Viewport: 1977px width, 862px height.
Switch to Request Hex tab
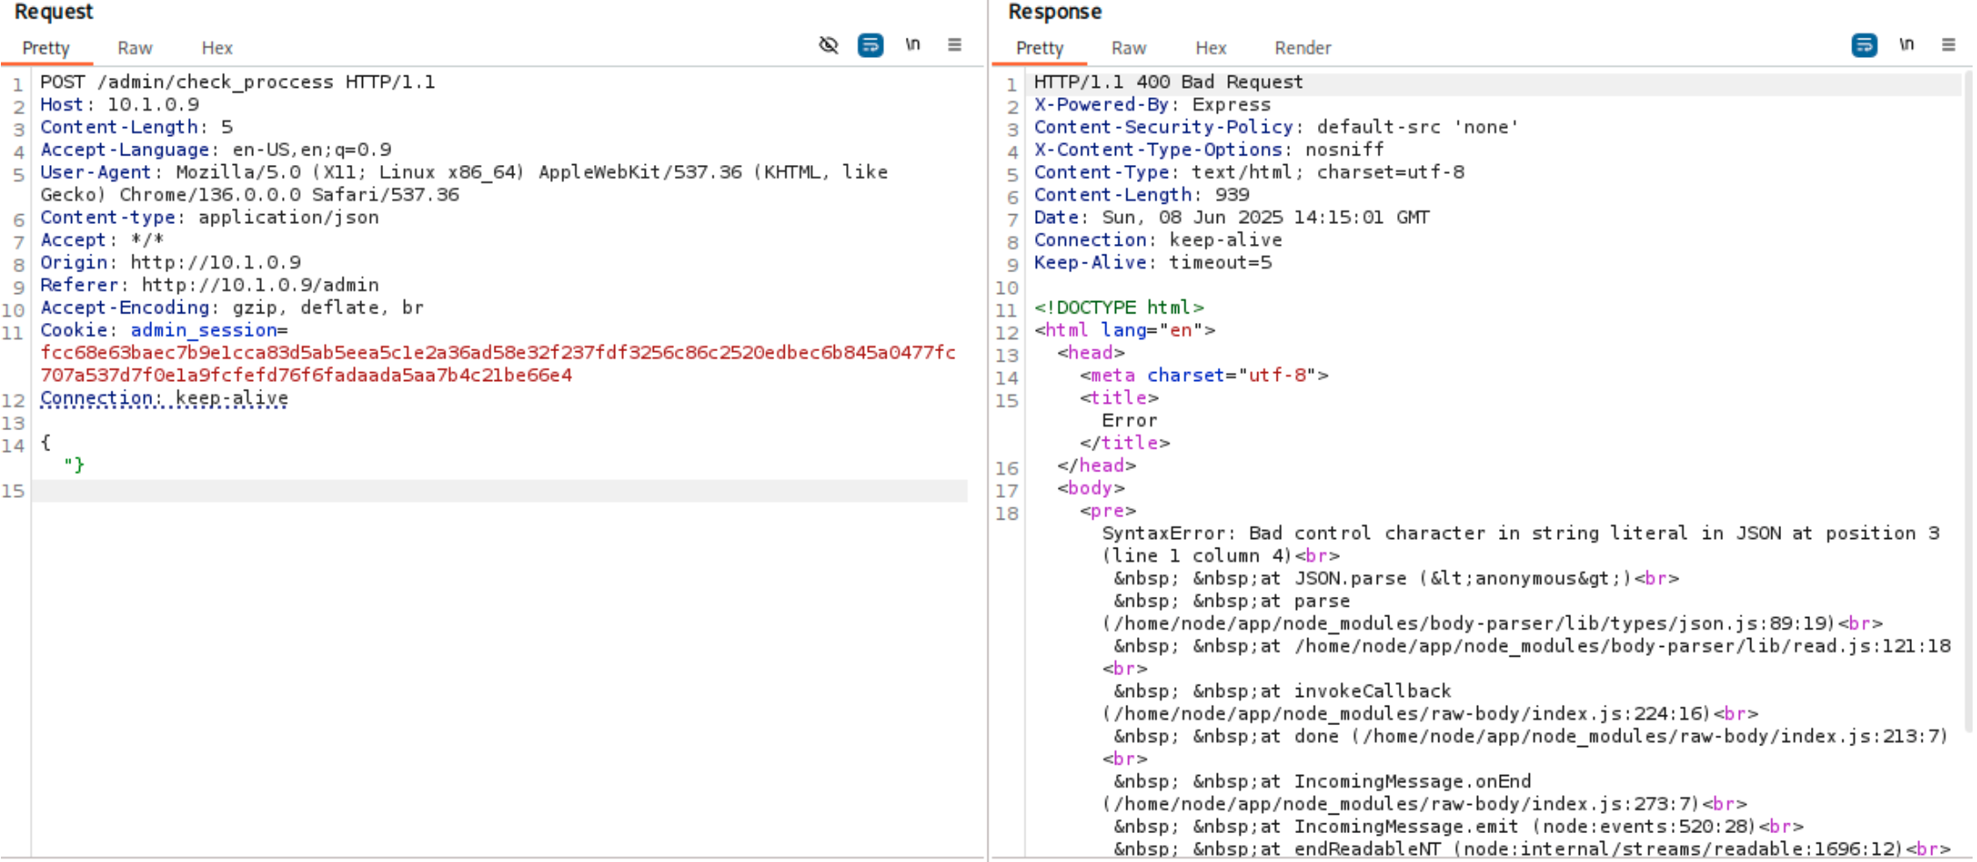[x=217, y=48]
